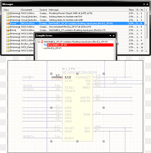Open Compile Errors panel dropdown arrow
This screenshot has width=151, height=153.
point(110,36)
